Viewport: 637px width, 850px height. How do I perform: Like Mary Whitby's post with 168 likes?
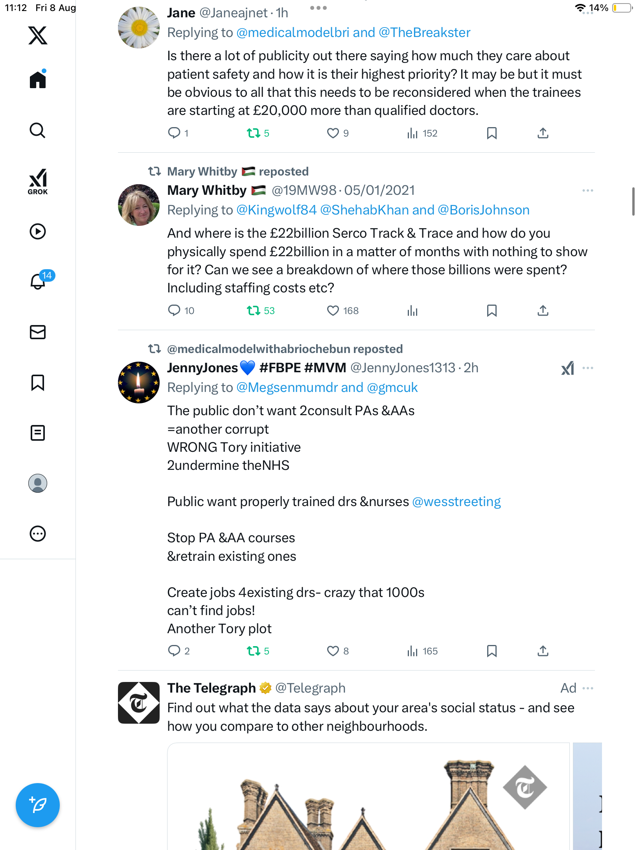(x=333, y=311)
